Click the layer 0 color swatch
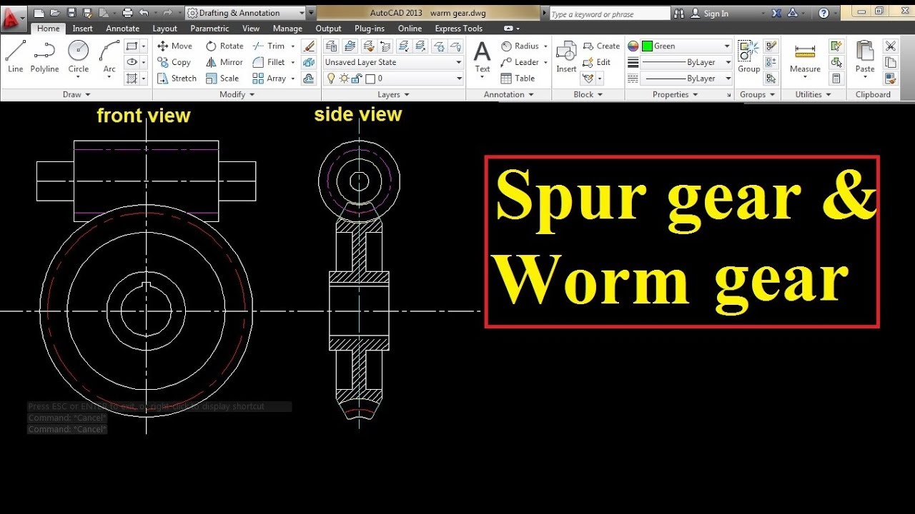The image size is (915, 514). [370, 79]
